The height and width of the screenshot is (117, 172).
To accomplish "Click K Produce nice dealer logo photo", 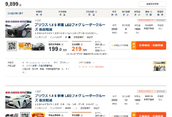I will [160, 66].
